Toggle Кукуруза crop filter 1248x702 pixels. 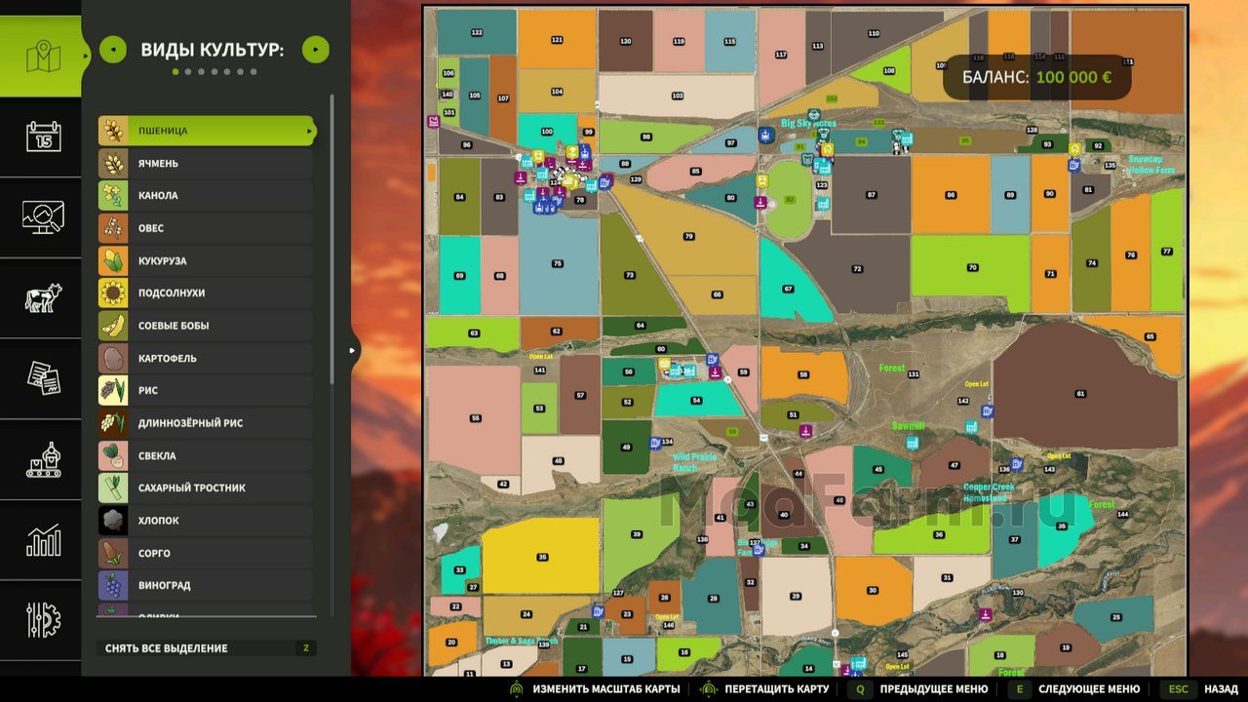tap(206, 260)
